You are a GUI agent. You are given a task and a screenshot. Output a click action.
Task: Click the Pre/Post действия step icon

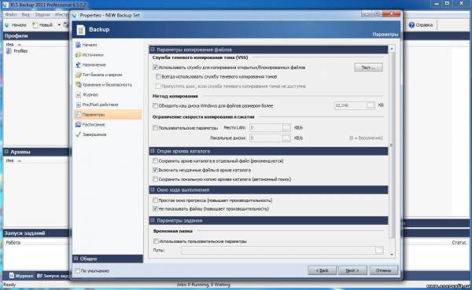78,105
